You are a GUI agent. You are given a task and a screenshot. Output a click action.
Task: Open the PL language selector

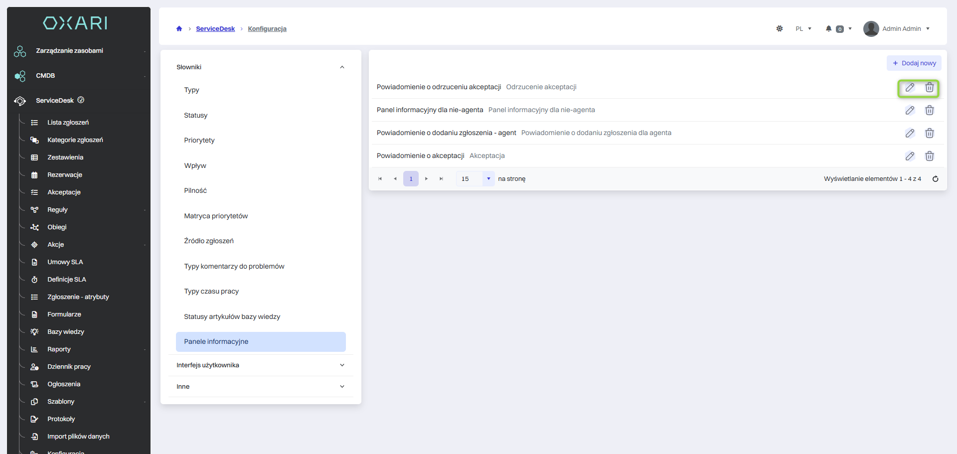pyautogui.click(x=803, y=29)
